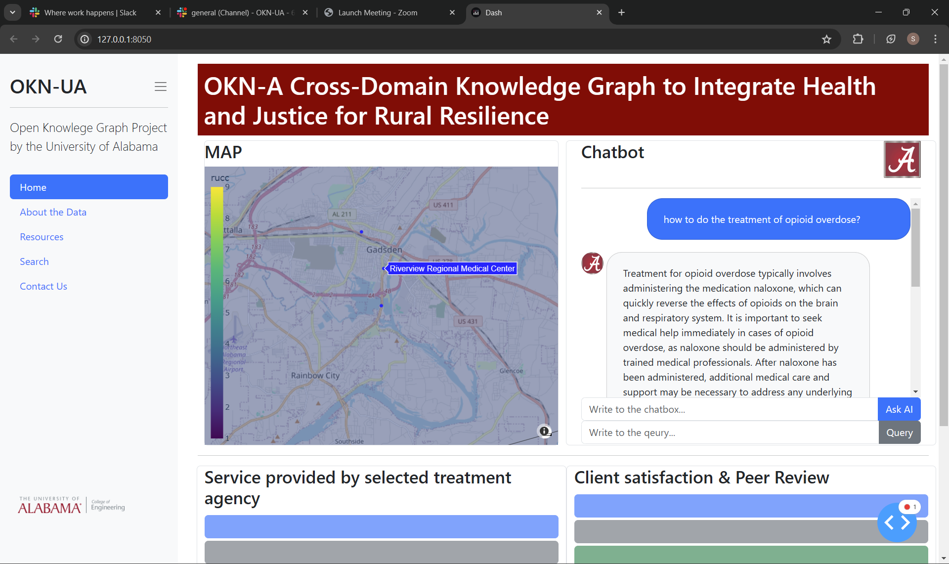Screen dimensions: 949x564
Task: Click the gray bar under Service provided section
Action: pos(381,552)
